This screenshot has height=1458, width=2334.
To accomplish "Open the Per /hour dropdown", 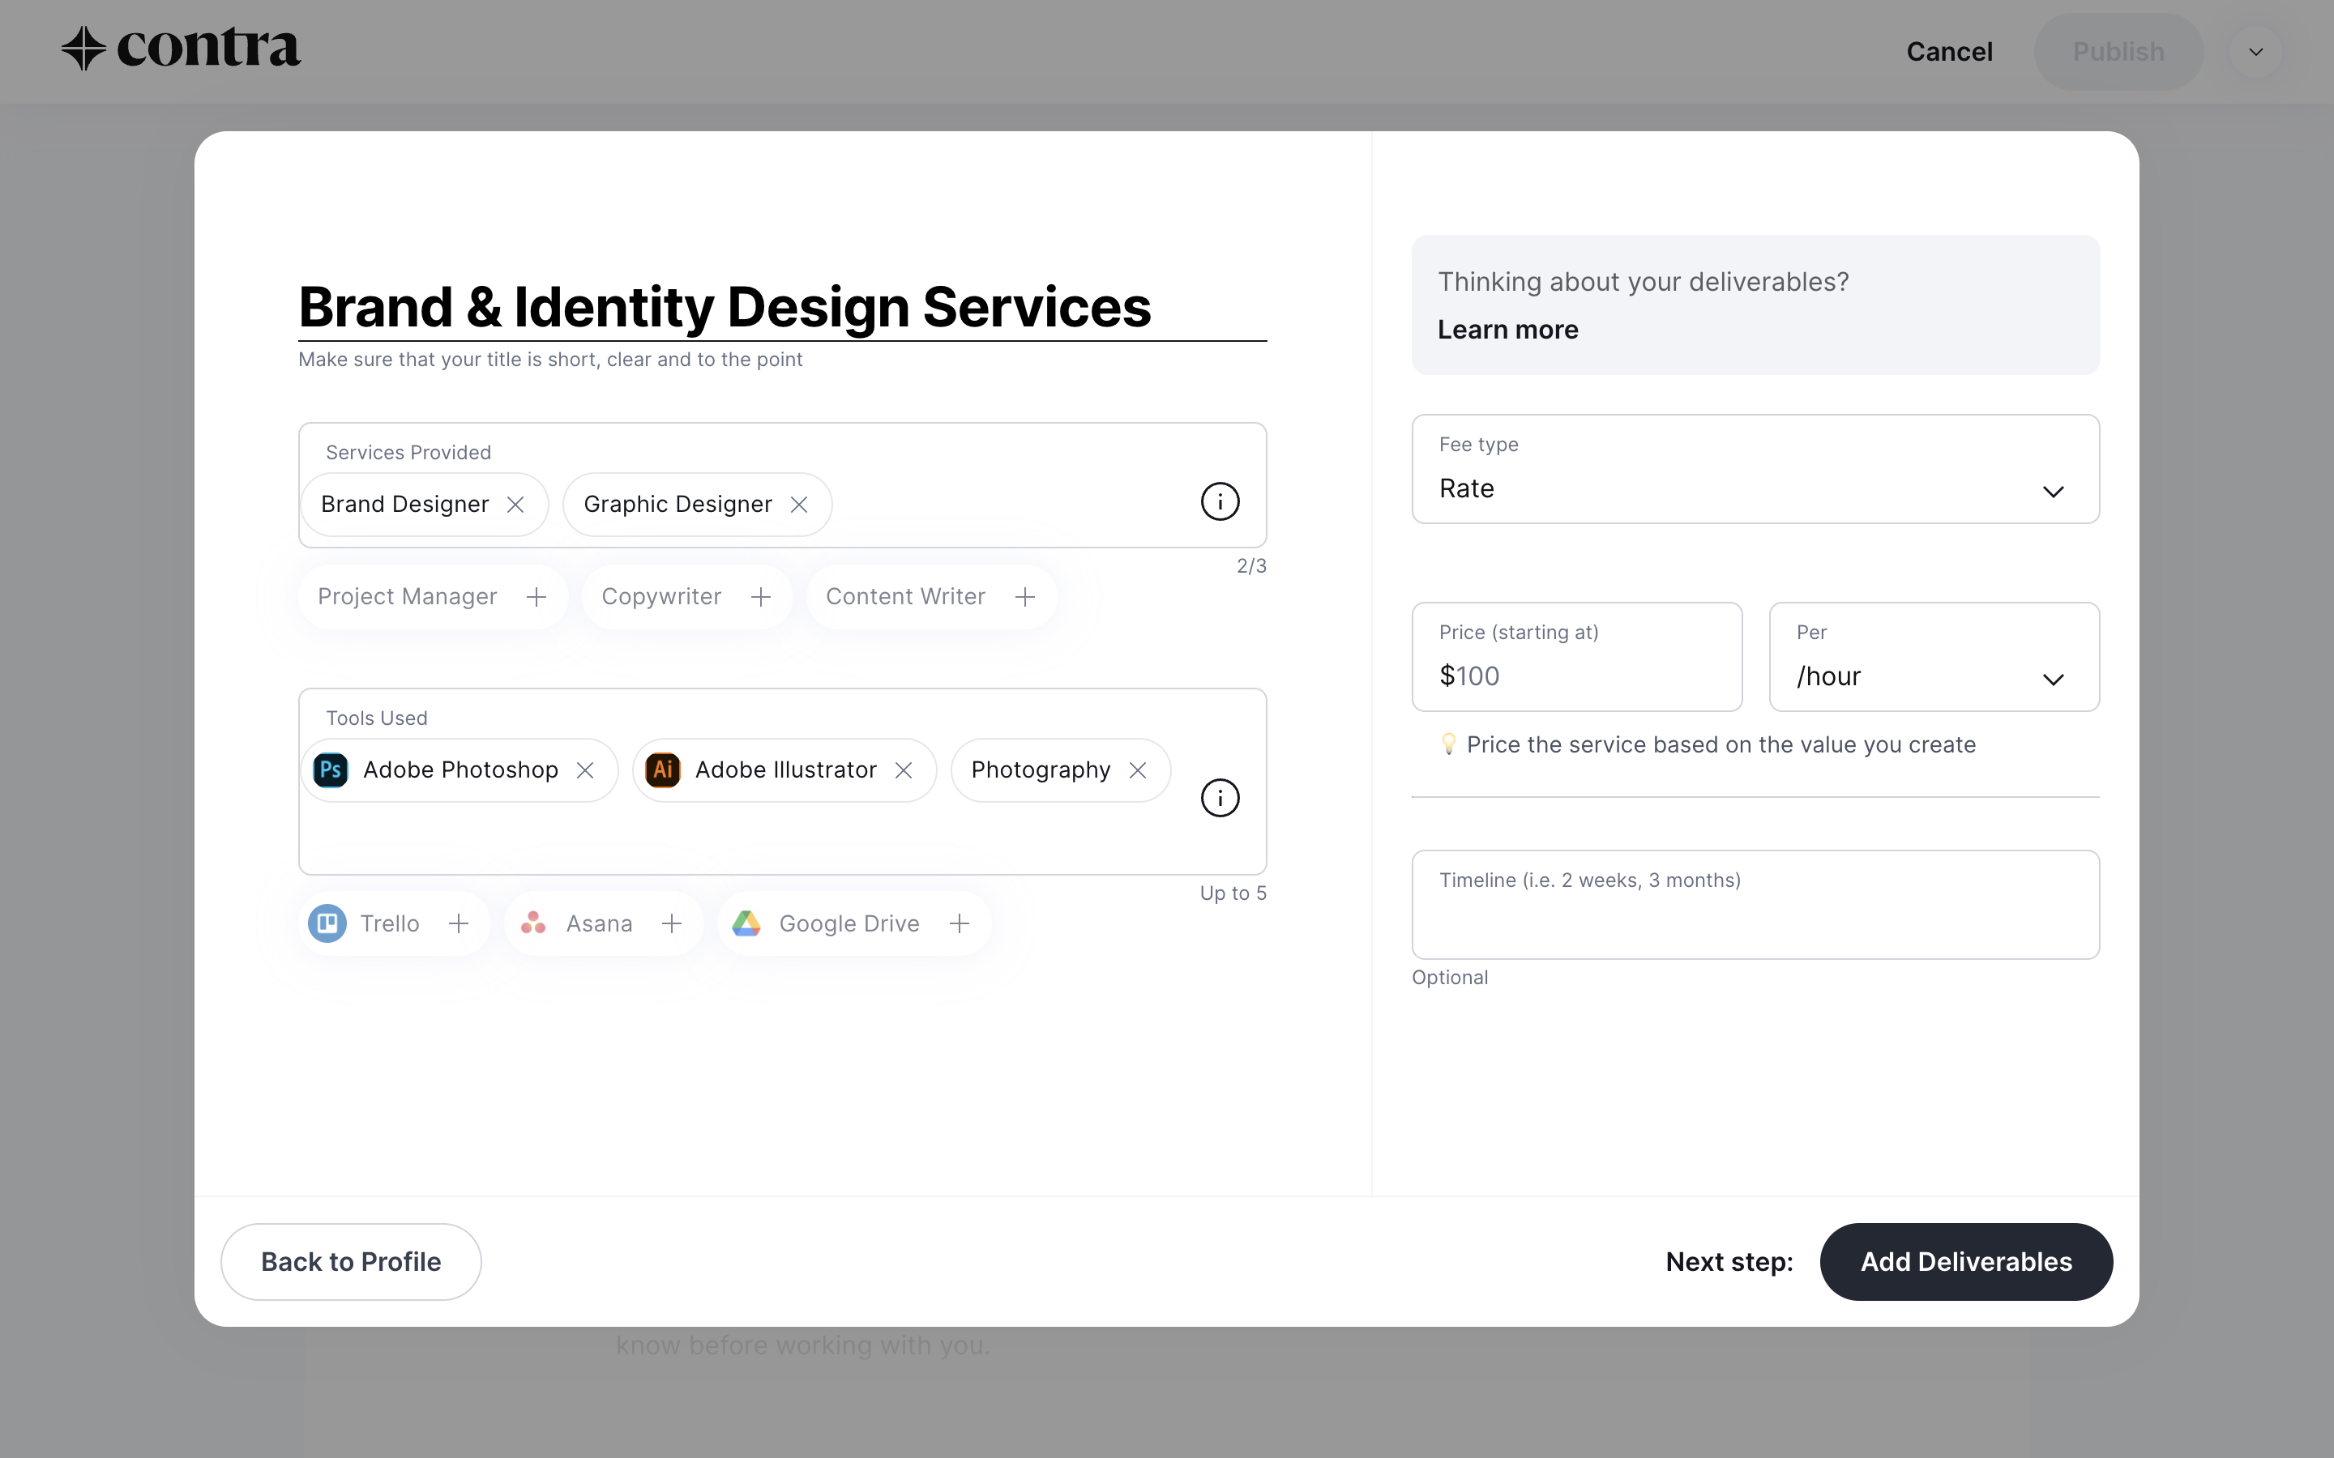I will 1934,657.
